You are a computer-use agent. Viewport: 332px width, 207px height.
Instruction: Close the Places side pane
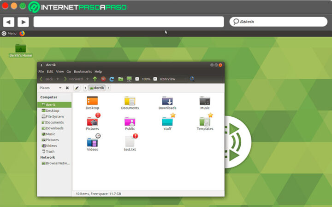[x=67, y=88]
